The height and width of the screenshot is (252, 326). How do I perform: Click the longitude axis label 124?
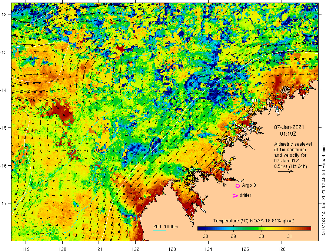click(x=208, y=249)
